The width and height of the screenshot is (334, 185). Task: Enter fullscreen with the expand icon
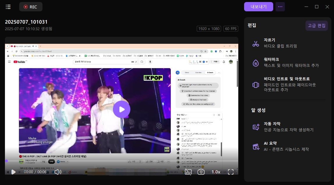coord(231,172)
